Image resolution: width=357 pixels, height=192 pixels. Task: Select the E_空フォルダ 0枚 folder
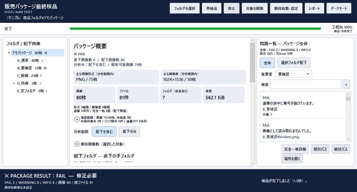(x=32, y=91)
